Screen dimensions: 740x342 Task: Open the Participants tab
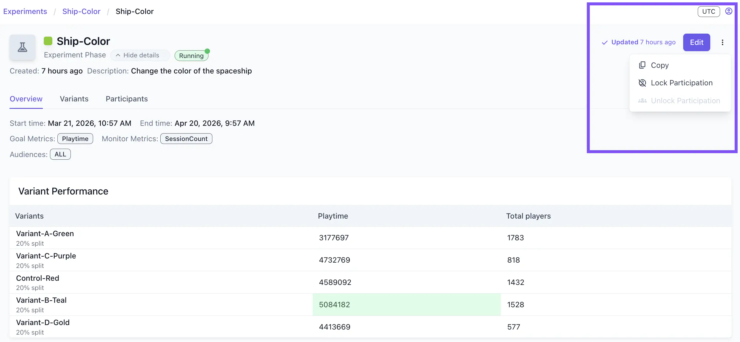[x=127, y=99]
